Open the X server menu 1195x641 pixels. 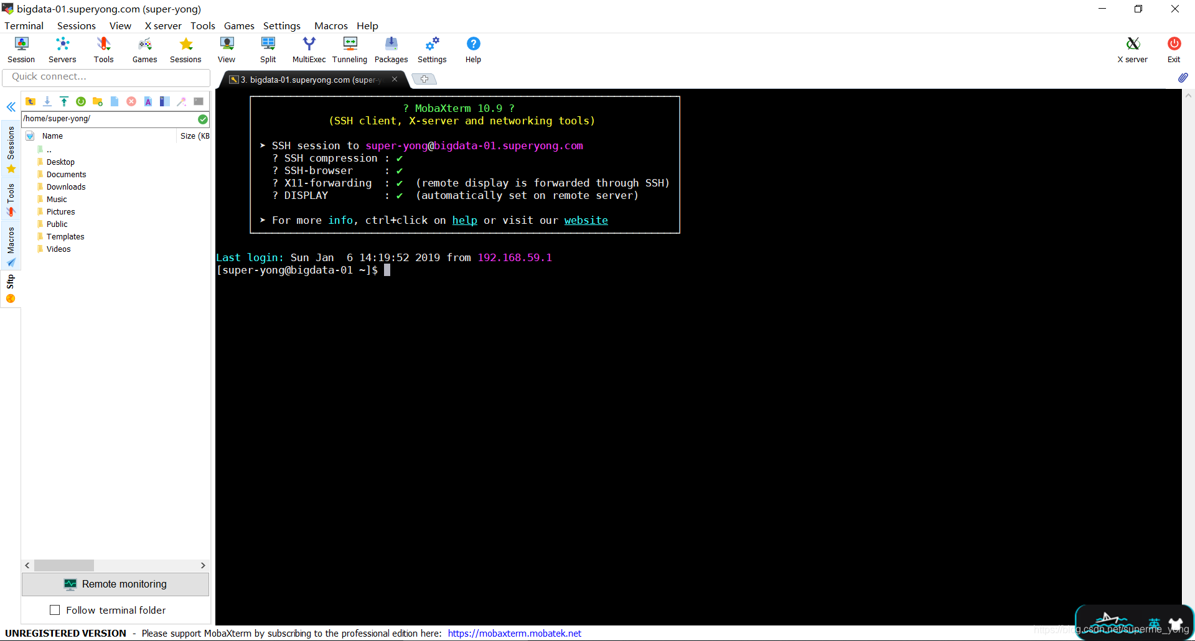[x=163, y=25]
